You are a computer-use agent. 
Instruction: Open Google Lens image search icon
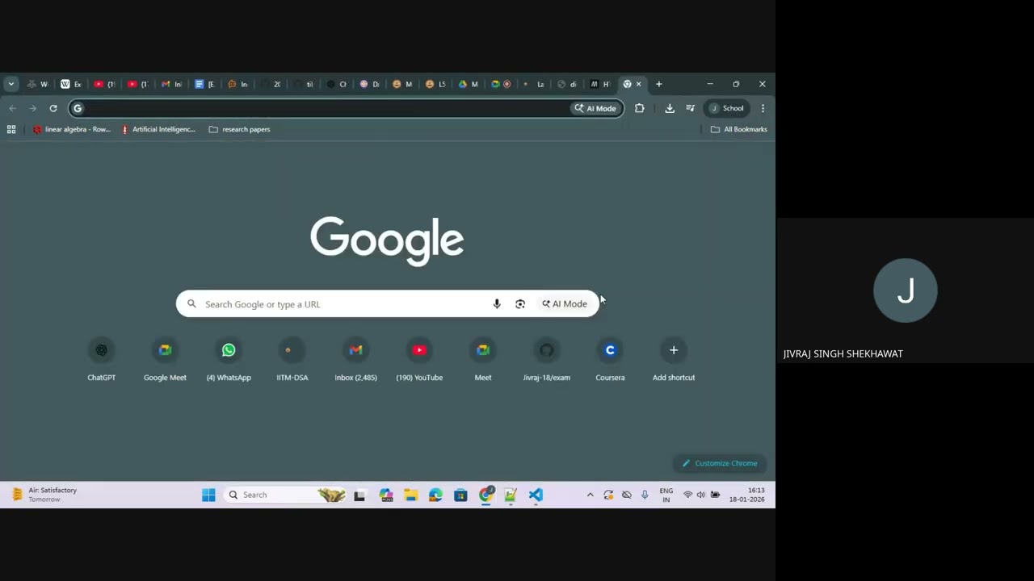520,304
